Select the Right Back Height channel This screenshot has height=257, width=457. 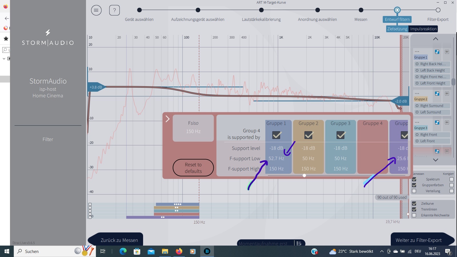point(432,64)
